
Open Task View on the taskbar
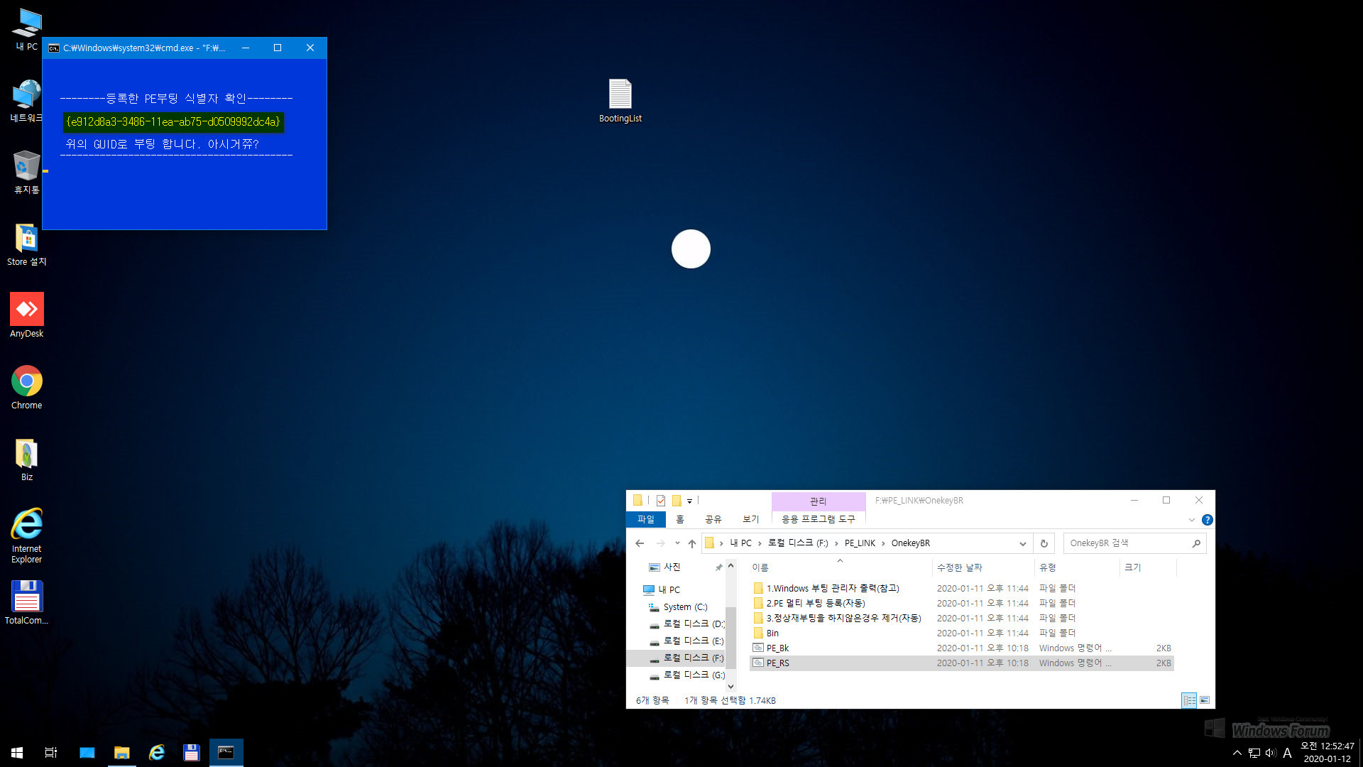pyautogui.click(x=51, y=753)
